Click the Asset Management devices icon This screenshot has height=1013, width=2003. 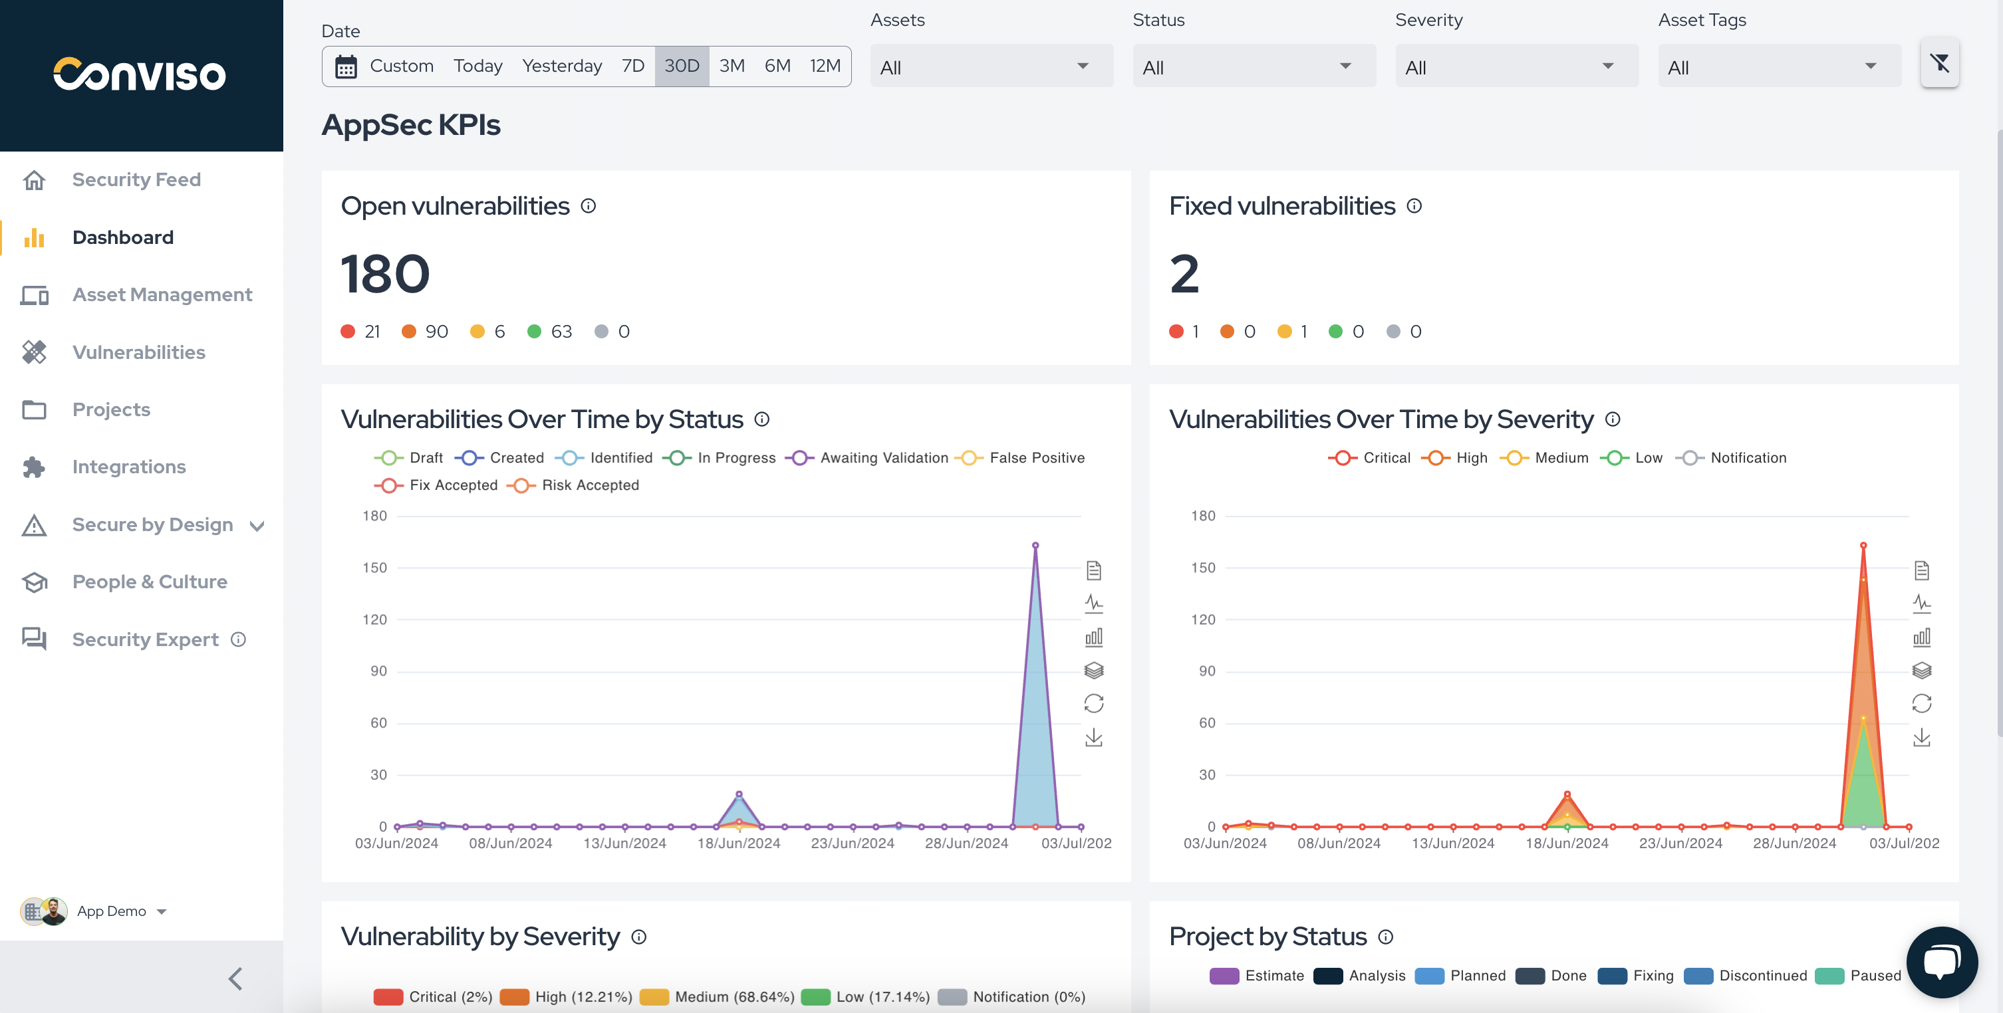tap(34, 294)
